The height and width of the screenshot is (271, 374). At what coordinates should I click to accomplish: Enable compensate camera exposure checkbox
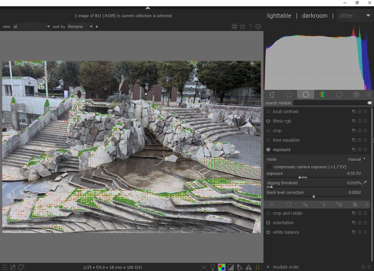[x=269, y=167]
